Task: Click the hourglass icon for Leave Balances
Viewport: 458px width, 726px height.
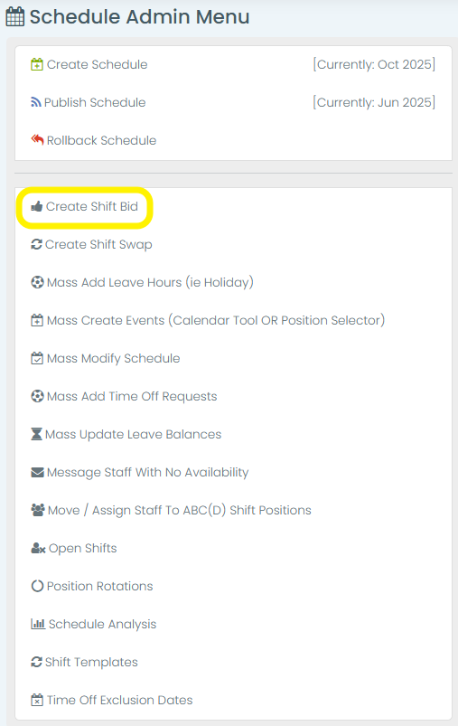Action: click(x=36, y=434)
